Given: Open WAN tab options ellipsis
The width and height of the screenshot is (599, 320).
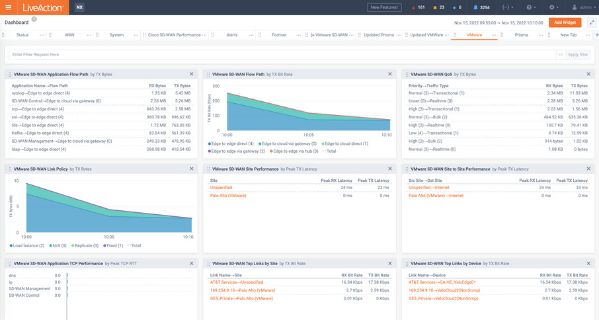Looking at the screenshot, I should pyautogui.click(x=89, y=35).
